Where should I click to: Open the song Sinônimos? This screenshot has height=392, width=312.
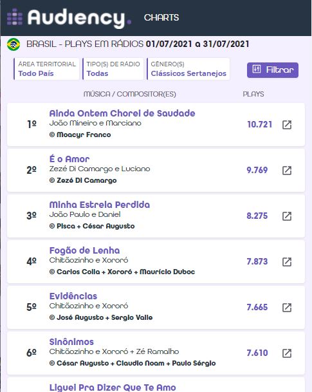point(71,342)
